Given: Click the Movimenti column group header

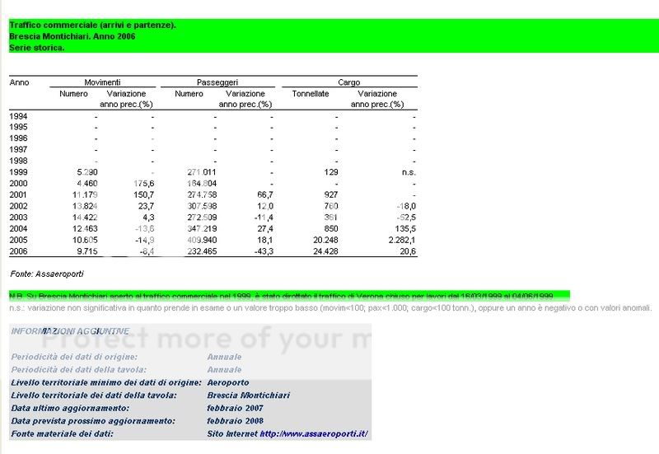Looking at the screenshot, I should click(x=103, y=82).
